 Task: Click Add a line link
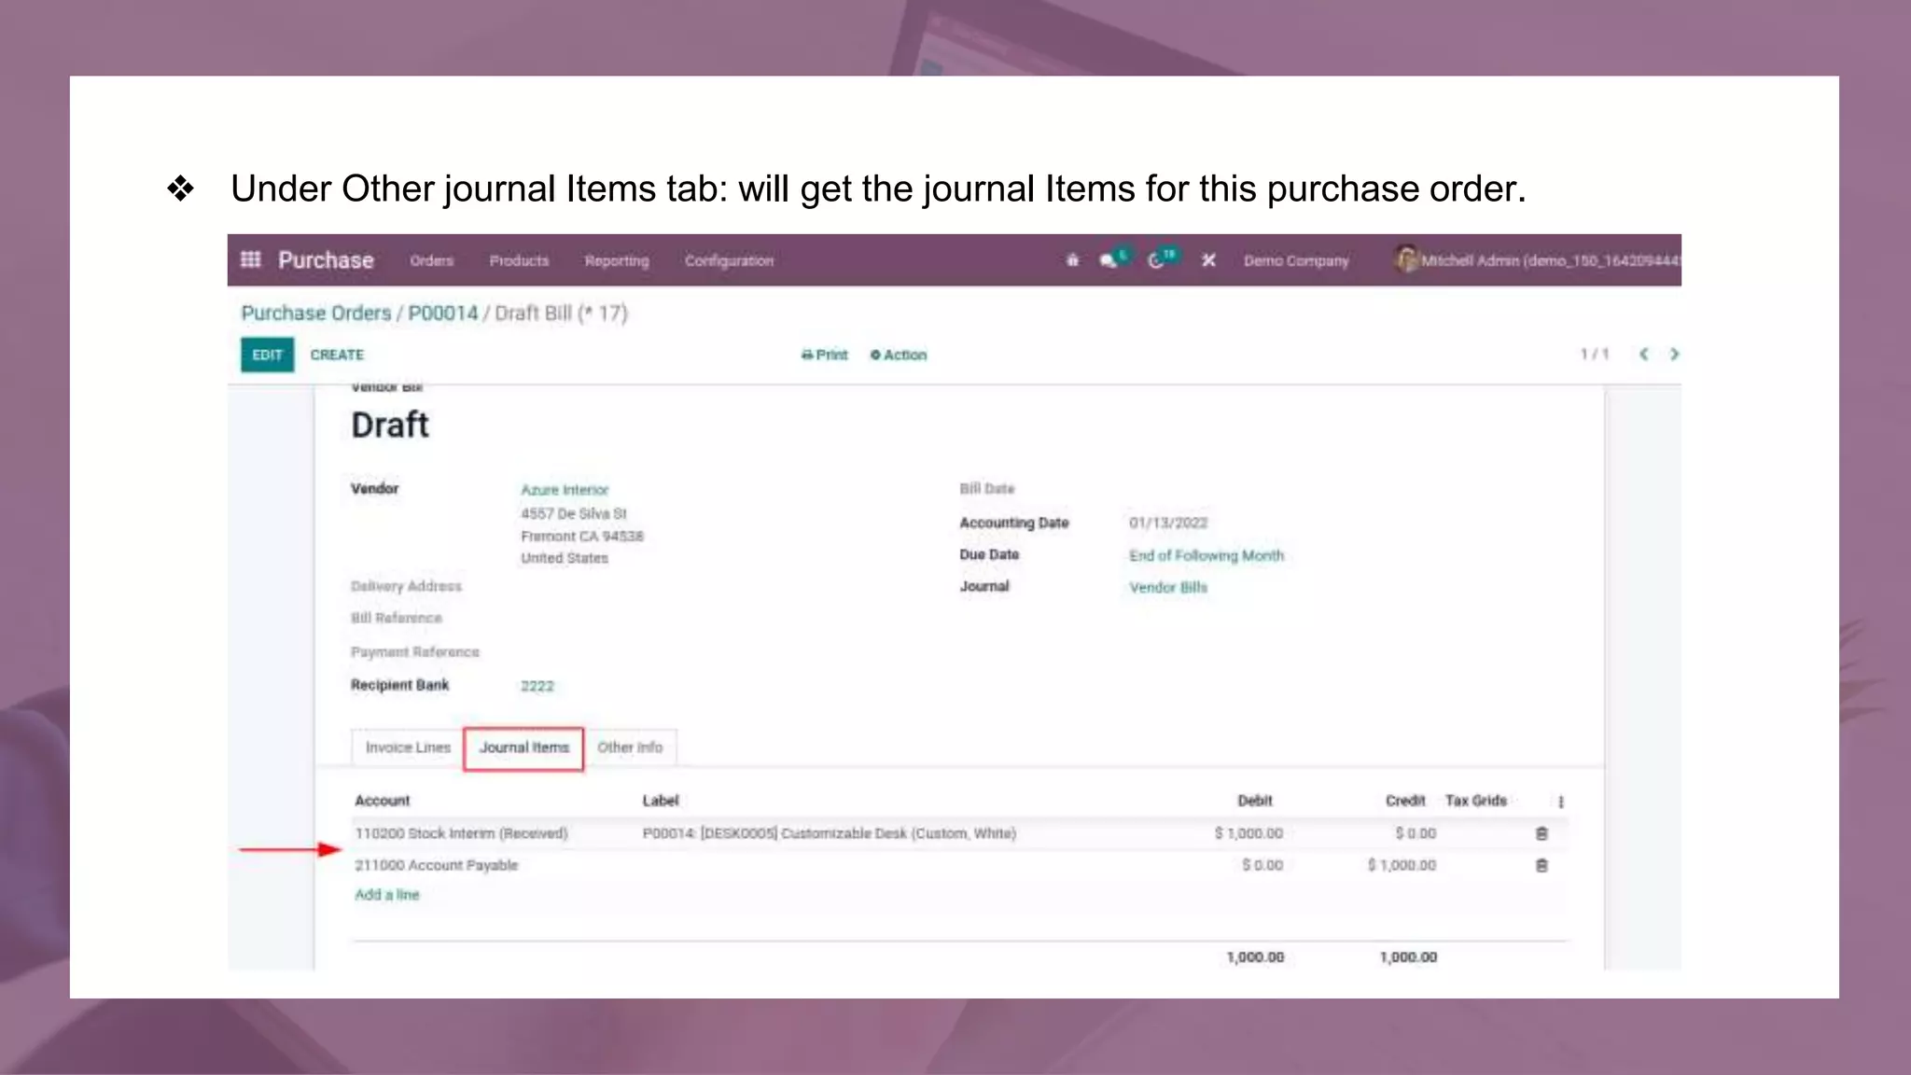click(x=386, y=895)
